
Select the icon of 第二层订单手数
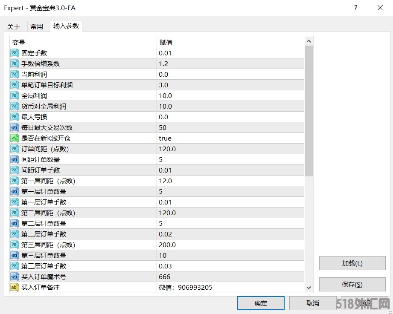15,234
